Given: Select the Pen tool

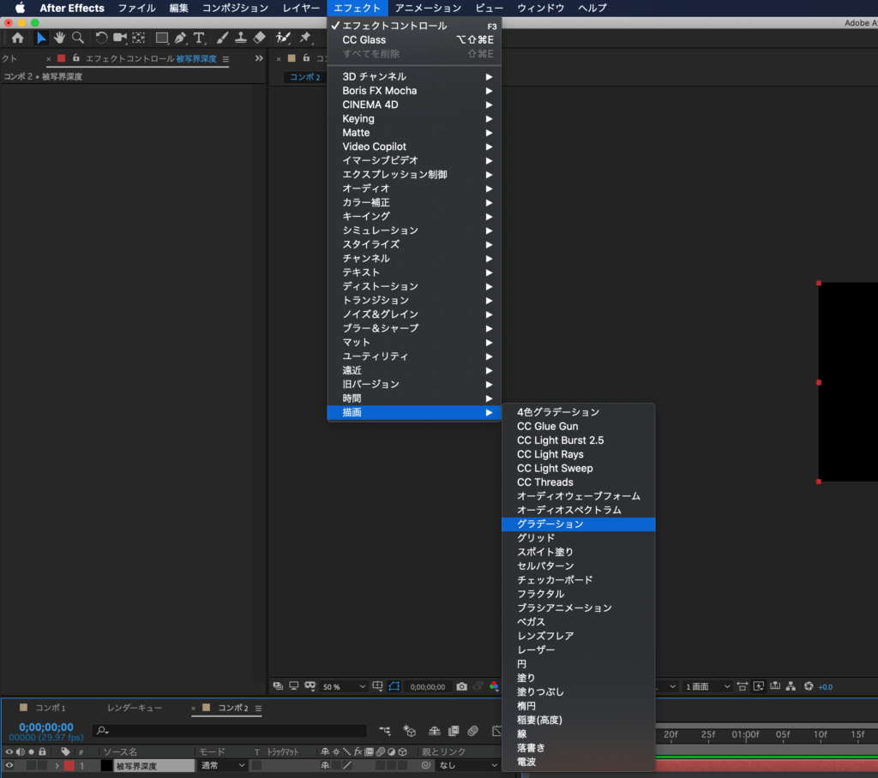Looking at the screenshot, I should tap(180, 38).
